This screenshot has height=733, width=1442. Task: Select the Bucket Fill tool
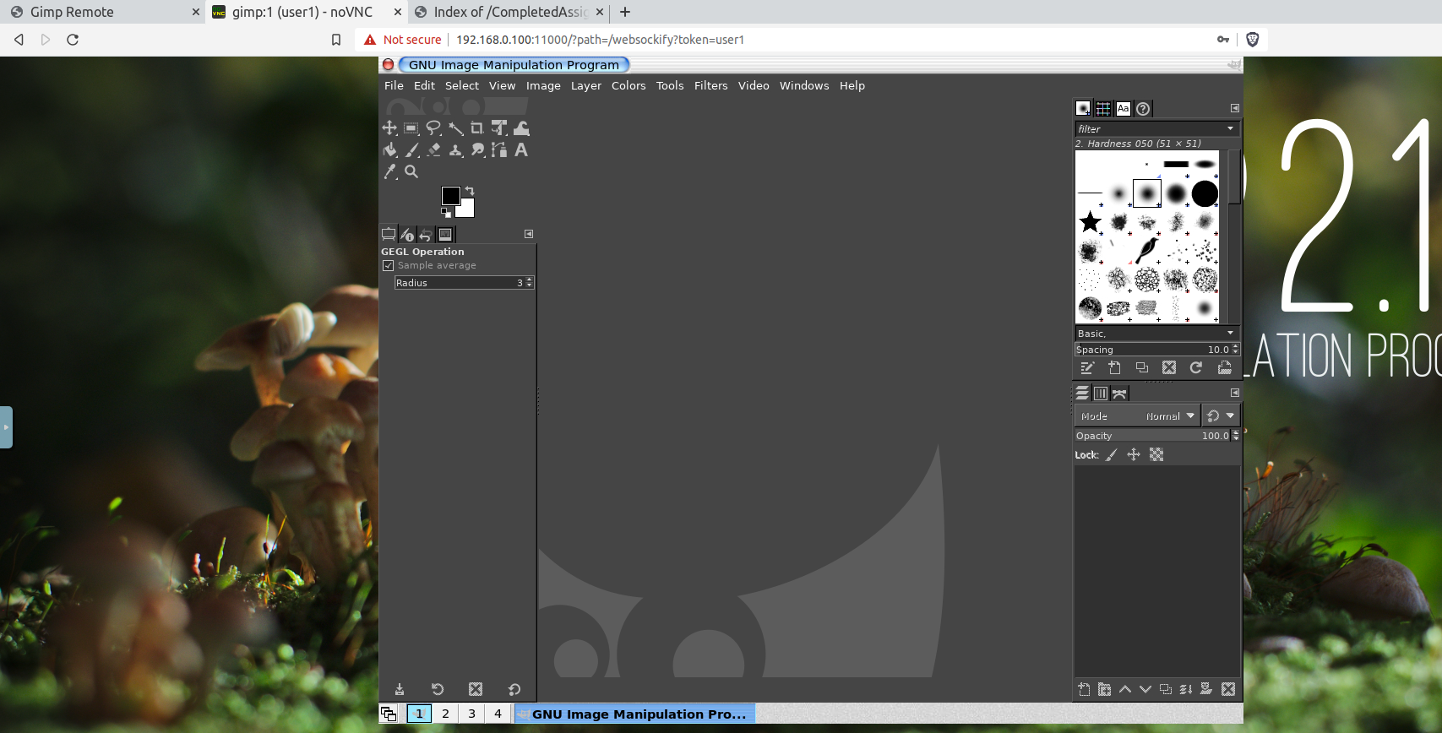click(x=389, y=149)
